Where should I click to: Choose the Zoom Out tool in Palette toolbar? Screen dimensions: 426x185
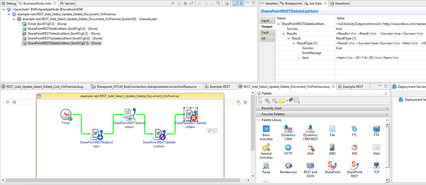coord(274,100)
